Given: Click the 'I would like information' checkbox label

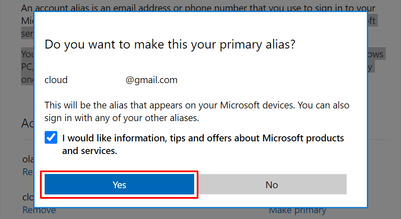Looking at the screenshot, I should tap(203, 138).
